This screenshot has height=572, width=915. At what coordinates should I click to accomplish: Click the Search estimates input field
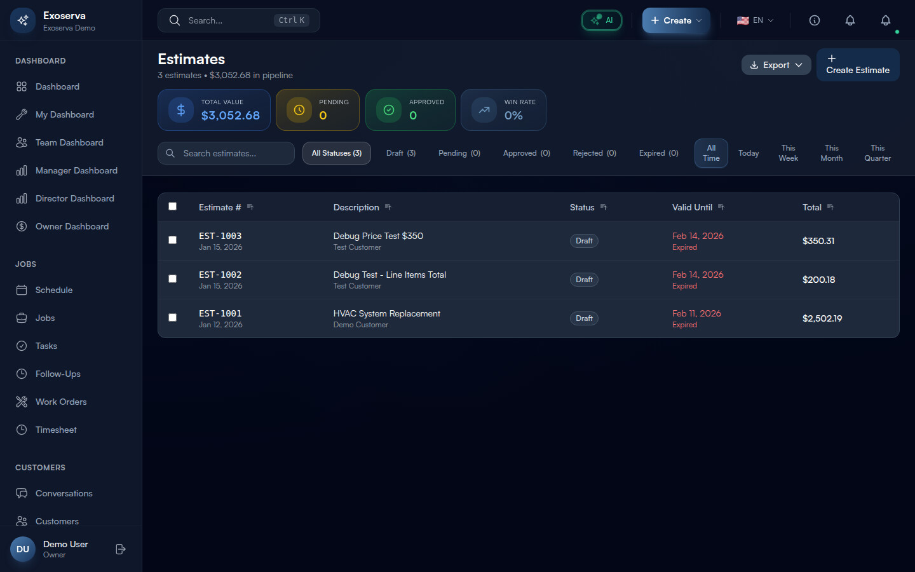coord(226,153)
